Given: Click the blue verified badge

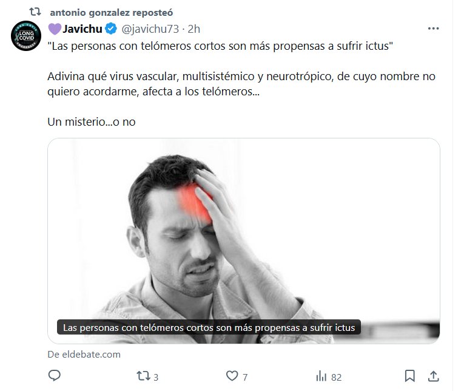Looking at the screenshot, I should coord(111,29).
